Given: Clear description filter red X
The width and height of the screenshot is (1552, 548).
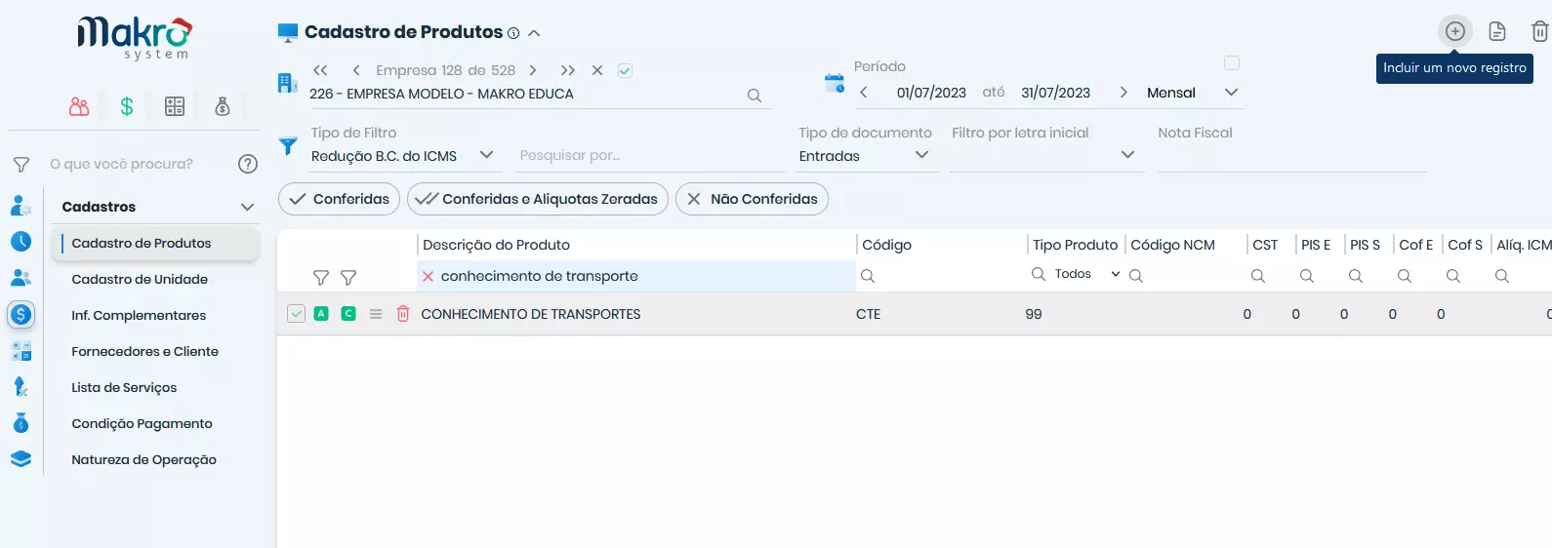Looking at the screenshot, I should (x=428, y=277).
